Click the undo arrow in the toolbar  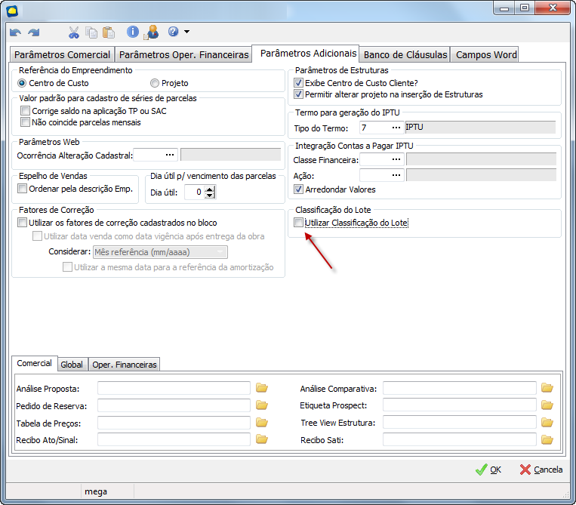coord(15,32)
